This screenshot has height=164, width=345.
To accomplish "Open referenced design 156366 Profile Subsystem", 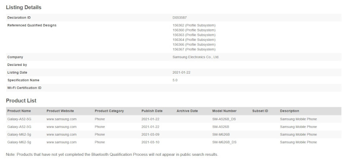I will tap(194, 45).
